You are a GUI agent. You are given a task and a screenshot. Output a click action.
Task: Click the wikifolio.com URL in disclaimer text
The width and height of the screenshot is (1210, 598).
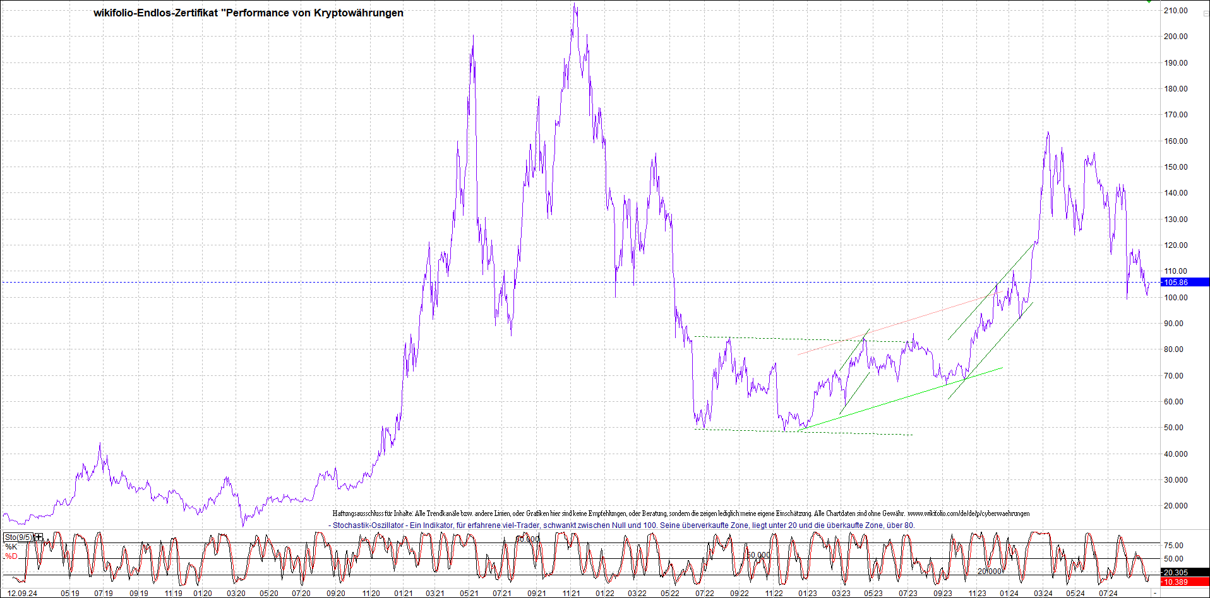[x=968, y=513]
